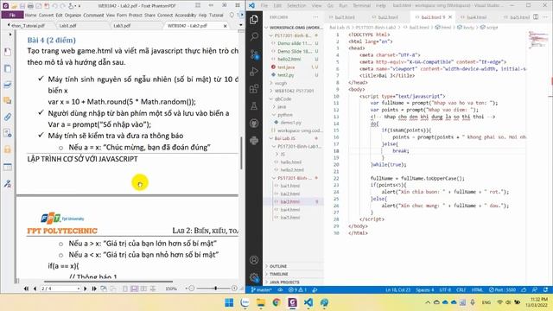
Task: Open the Testing flask icon view
Action: 254,105
